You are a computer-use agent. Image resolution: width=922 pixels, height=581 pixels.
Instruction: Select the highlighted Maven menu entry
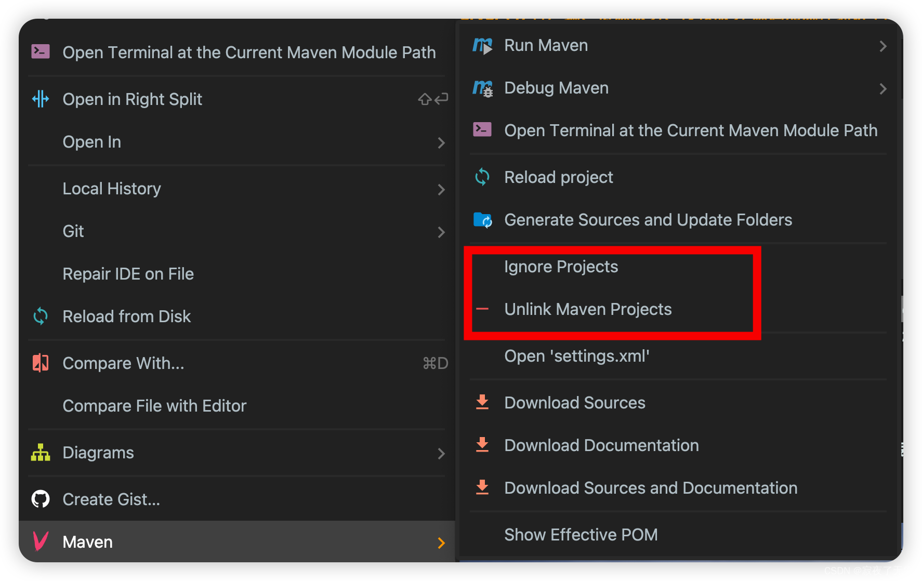[237, 542]
